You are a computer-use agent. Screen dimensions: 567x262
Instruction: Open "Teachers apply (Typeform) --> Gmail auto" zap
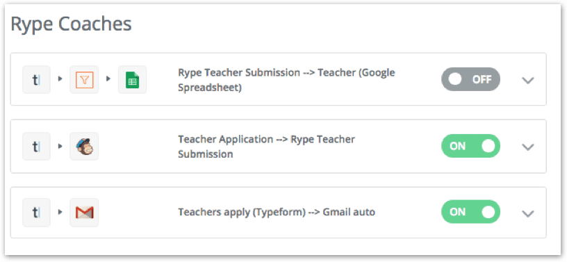277,212
